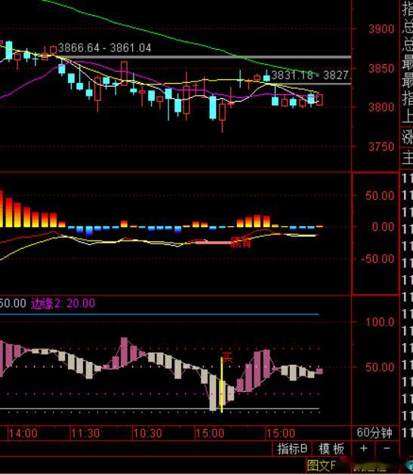Screen dimensions: 413x475
Task: Click the last red hollow candlestick
Action: click(319, 100)
